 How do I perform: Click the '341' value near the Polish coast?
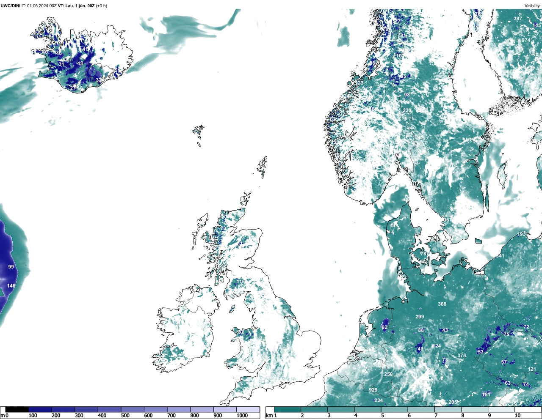point(500,256)
